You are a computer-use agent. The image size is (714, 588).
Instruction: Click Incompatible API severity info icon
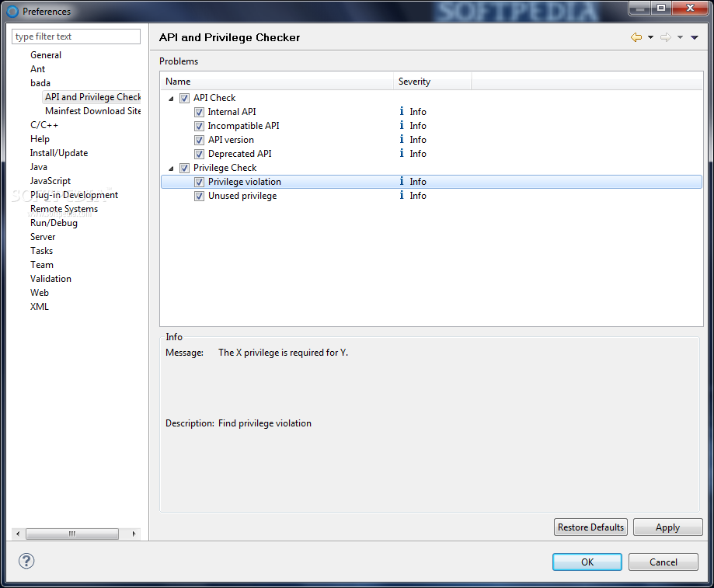pyautogui.click(x=402, y=125)
